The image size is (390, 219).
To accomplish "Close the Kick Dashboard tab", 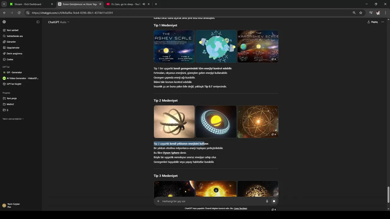I will pyautogui.click(x=52, y=4).
